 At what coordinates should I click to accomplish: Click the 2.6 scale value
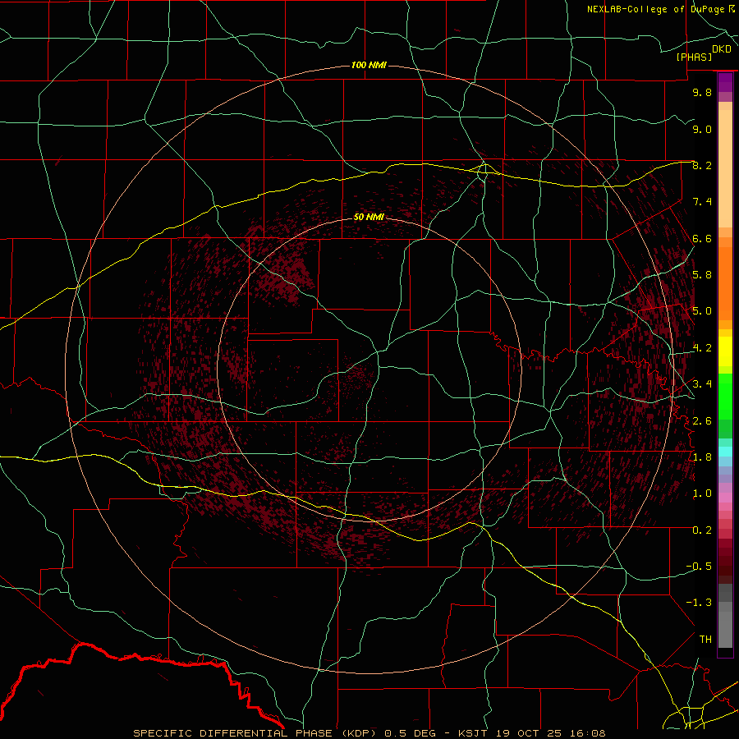click(702, 420)
